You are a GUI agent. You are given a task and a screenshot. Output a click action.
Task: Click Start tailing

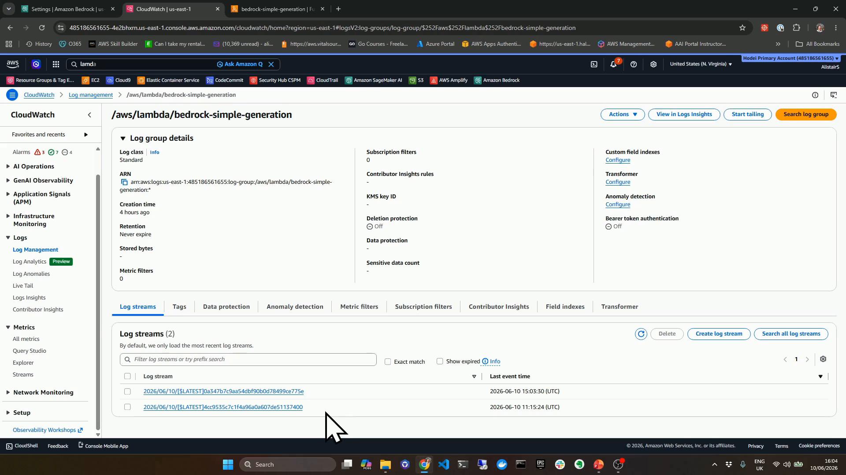(748, 114)
